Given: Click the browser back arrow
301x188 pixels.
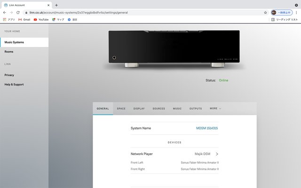Looking at the screenshot, I should coord(5,13).
